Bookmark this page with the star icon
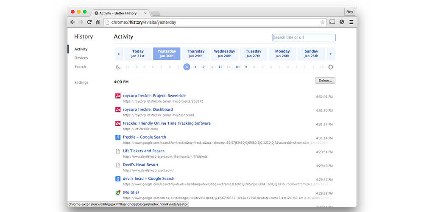The width and height of the screenshot is (424, 212). click(x=322, y=22)
